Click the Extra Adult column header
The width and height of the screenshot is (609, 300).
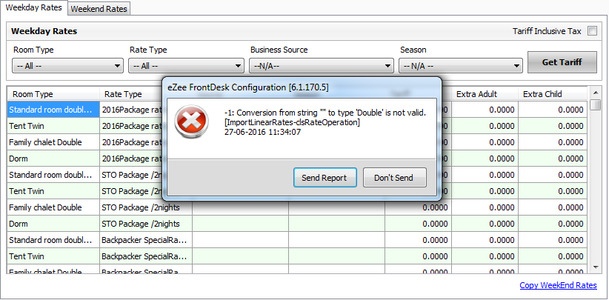coord(485,94)
